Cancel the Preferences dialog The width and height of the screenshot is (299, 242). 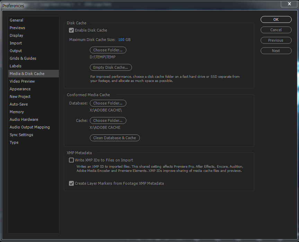tap(276, 30)
